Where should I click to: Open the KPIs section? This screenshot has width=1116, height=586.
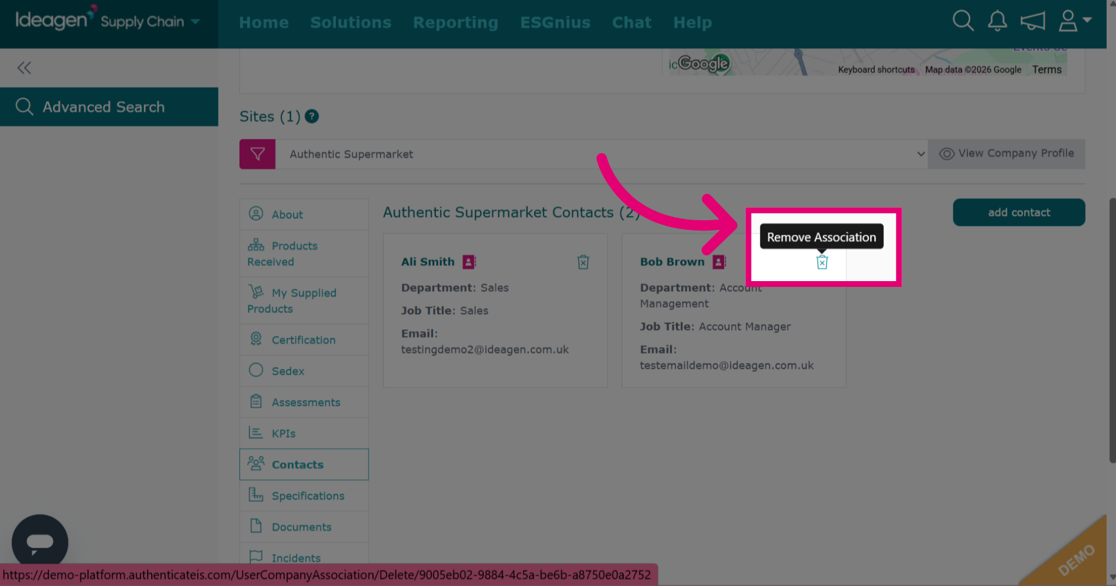tap(304, 433)
